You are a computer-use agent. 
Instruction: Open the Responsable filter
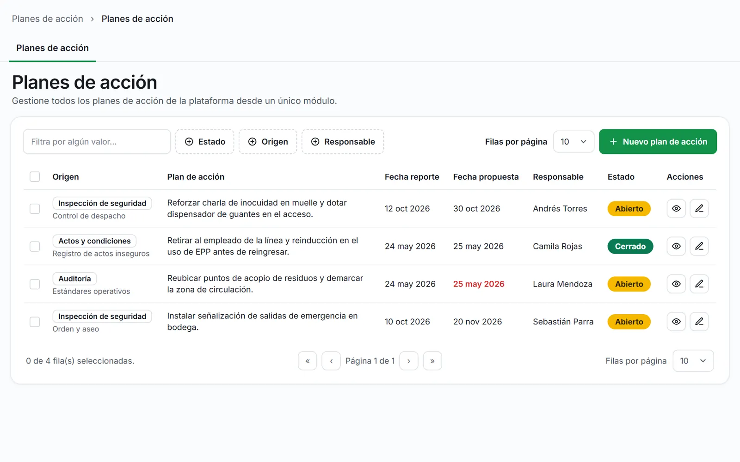point(343,142)
